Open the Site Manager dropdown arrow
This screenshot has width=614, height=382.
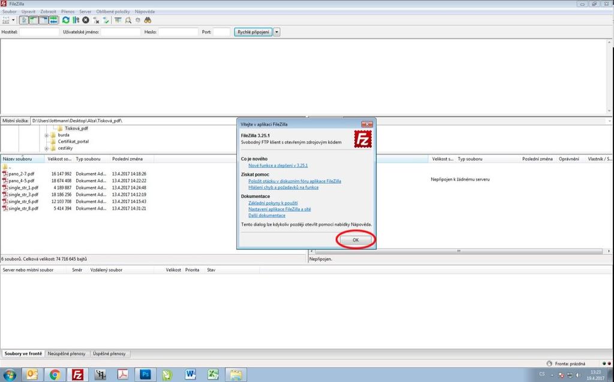[x=13, y=20]
